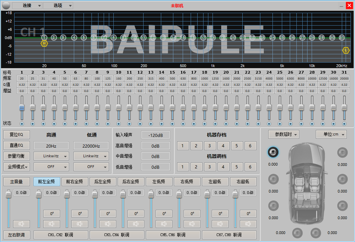Click the CH5,CH6 联调 button
Screen dimensions: 355x242
point(173,235)
